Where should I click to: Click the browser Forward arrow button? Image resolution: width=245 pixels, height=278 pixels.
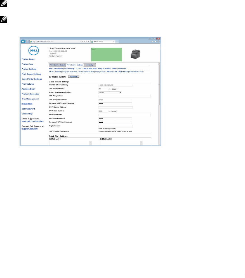27,41
